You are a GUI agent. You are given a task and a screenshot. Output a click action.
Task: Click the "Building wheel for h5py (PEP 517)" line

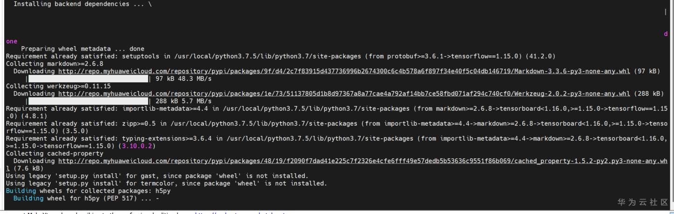click(86, 198)
